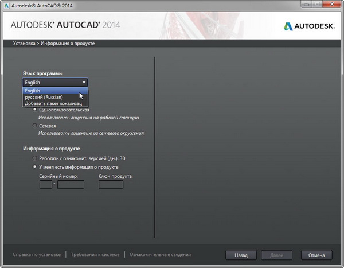The width and height of the screenshot is (344, 268).
Task: Click the first Серийный номер field
Action: 46,185
